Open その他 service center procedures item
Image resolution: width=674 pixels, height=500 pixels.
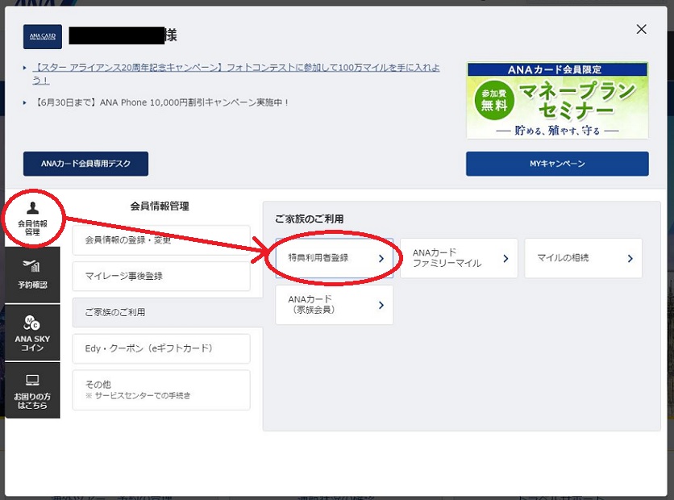(x=161, y=390)
